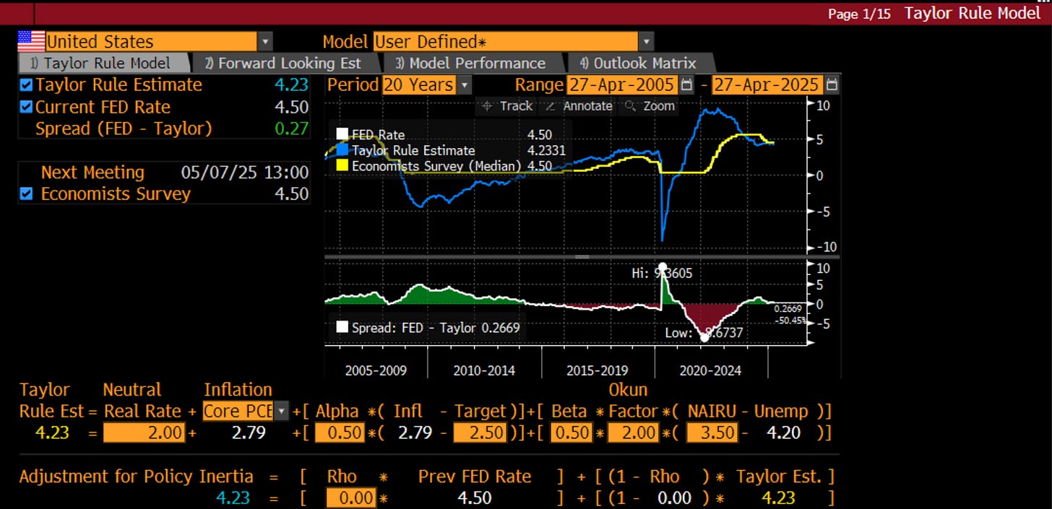1052x509 pixels.
Task: Click the NAIRU 3.50 input field
Action: [x=712, y=433]
